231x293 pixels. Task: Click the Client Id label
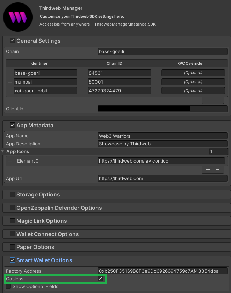point(15,109)
